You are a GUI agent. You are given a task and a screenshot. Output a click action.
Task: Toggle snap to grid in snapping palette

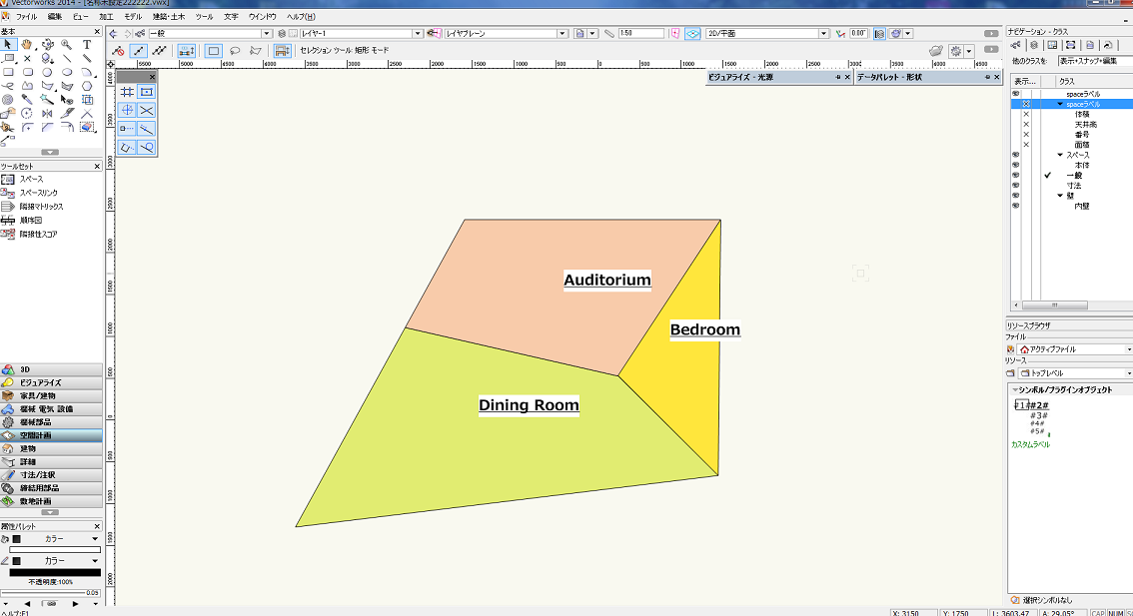pos(128,91)
